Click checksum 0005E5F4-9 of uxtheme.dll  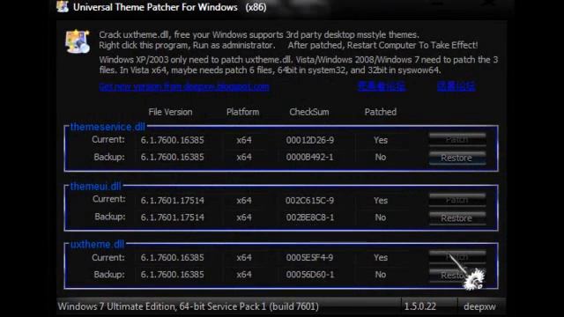(x=309, y=258)
